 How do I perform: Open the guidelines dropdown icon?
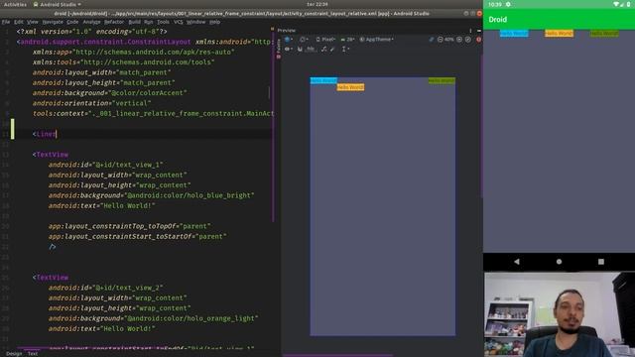(x=345, y=49)
